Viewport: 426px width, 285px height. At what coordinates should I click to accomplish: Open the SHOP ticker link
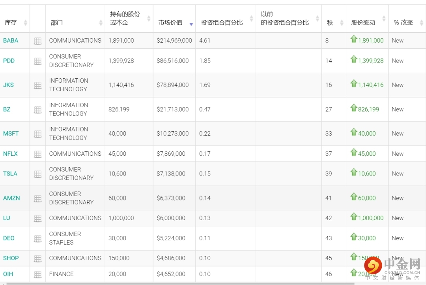(11, 258)
